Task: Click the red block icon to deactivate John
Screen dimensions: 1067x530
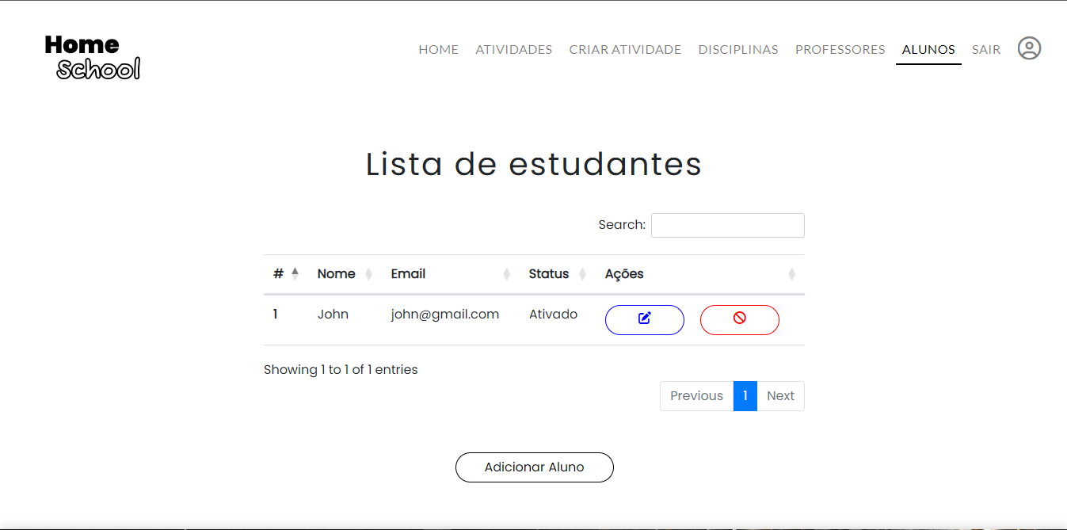Action: 739,319
